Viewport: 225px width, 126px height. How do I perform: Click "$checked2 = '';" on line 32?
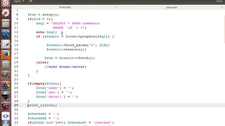[43, 118]
